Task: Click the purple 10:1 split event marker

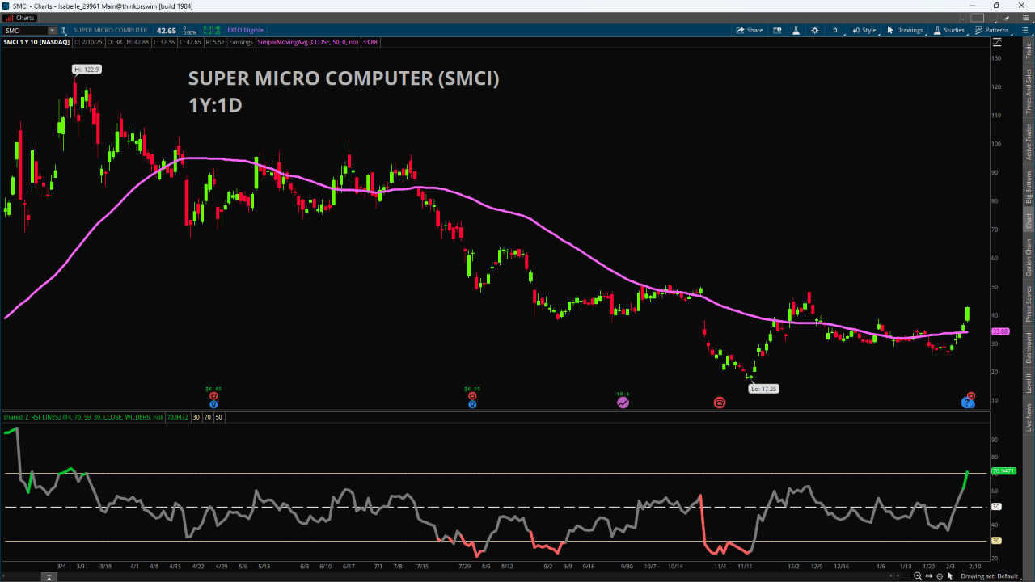Action: (x=623, y=402)
